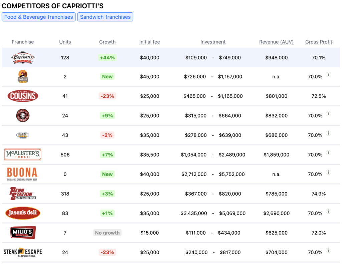The height and width of the screenshot is (267, 342).
Task: Click the 128 units value
Action: coord(65,57)
